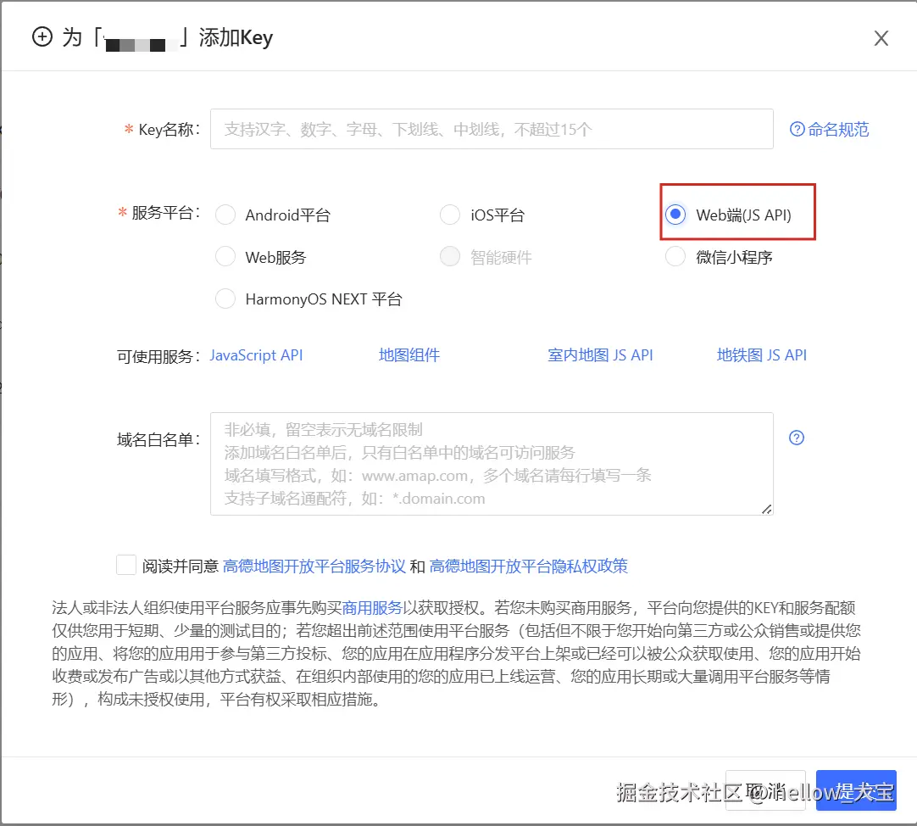Click the blue 提交 submit button
Screen dimensions: 917x826
point(856,790)
